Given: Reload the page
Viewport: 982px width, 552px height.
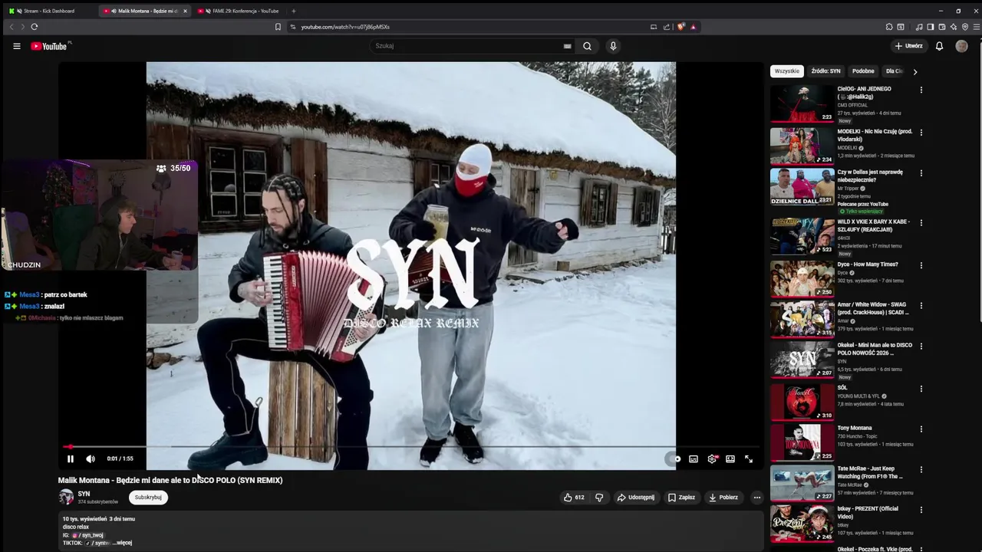Looking at the screenshot, I should pos(35,27).
